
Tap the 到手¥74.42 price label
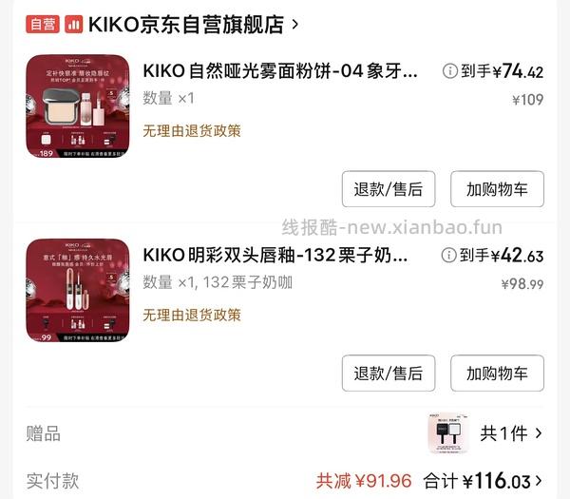tap(502, 71)
